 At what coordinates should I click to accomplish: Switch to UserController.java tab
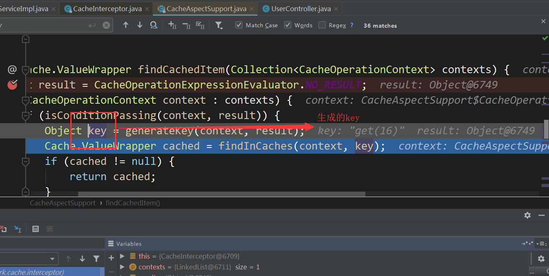301,9
